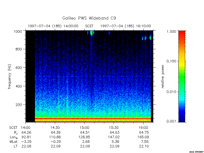
Task: Click the 1000 frequency tick label
Action: (18, 31)
